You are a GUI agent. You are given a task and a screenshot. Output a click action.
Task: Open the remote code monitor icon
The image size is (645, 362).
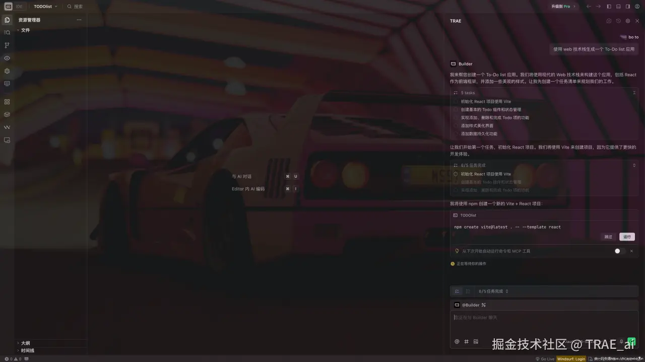pyautogui.click(x=7, y=84)
